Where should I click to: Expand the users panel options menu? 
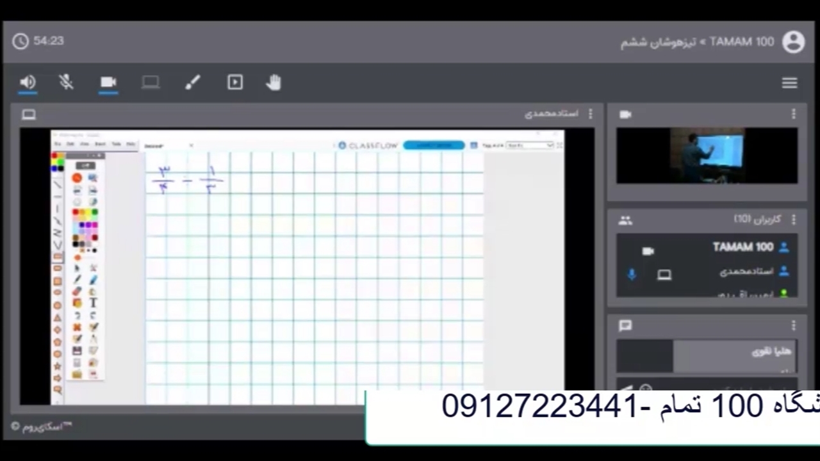[x=793, y=220]
